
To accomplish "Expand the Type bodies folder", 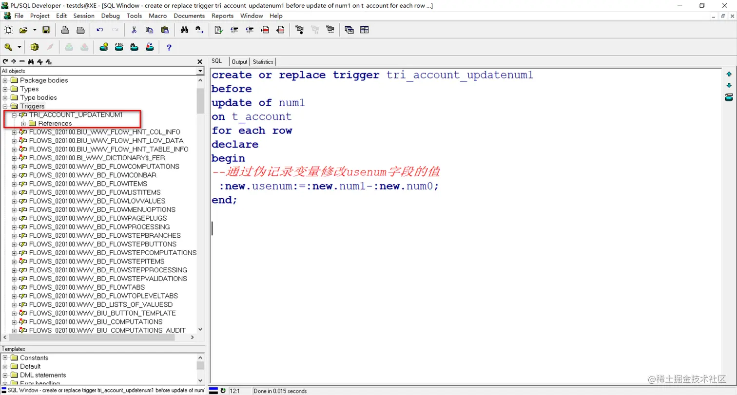I will pyautogui.click(x=5, y=97).
